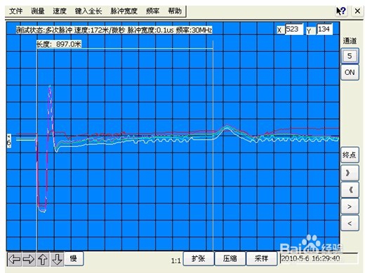Open the 文件 menu
The height and width of the screenshot is (273, 365).
pyautogui.click(x=16, y=11)
